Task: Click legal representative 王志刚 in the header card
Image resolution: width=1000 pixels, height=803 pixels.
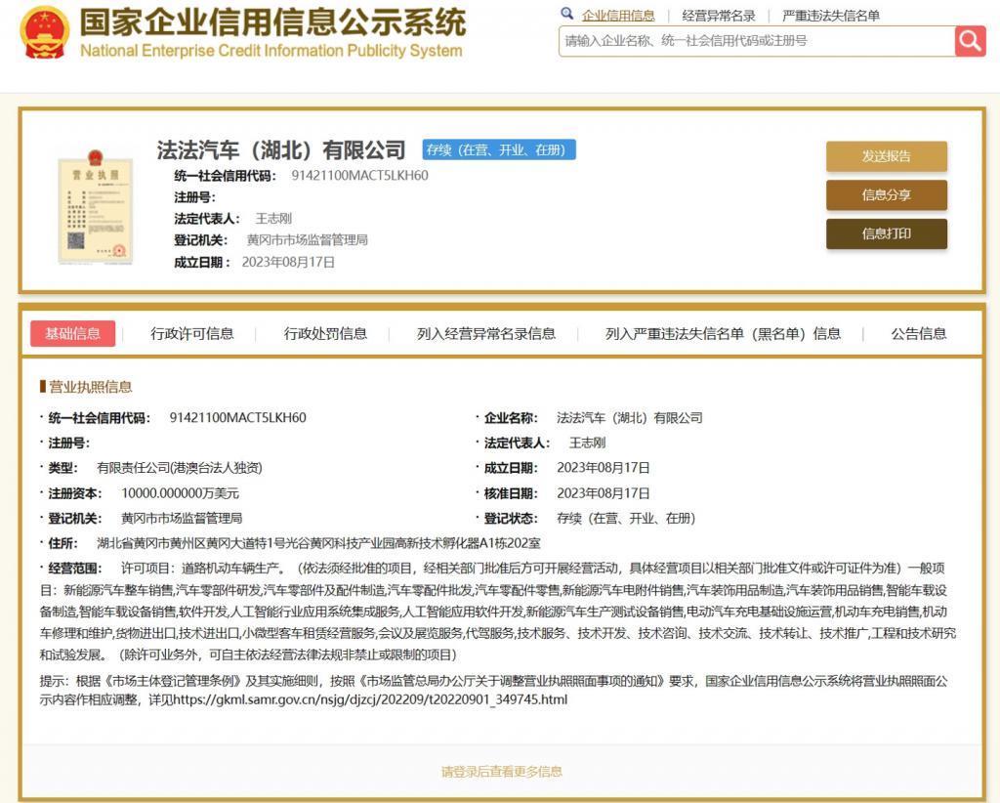Action: click(273, 219)
